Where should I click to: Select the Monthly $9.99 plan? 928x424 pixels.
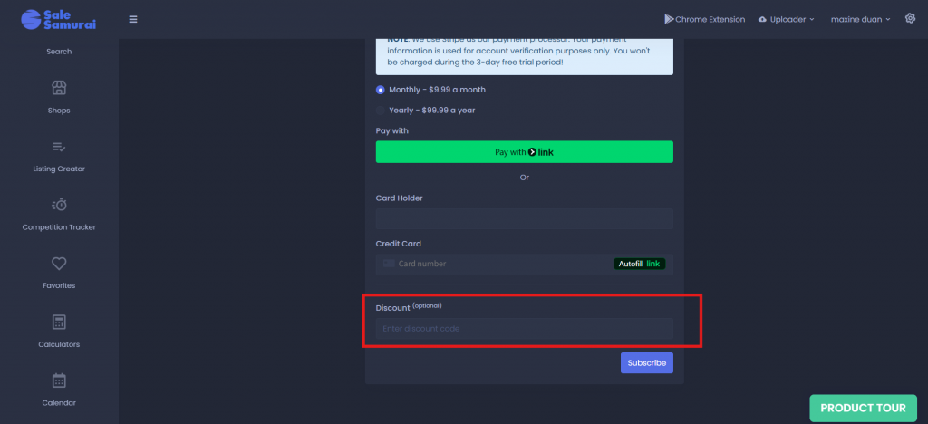[381, 90]
